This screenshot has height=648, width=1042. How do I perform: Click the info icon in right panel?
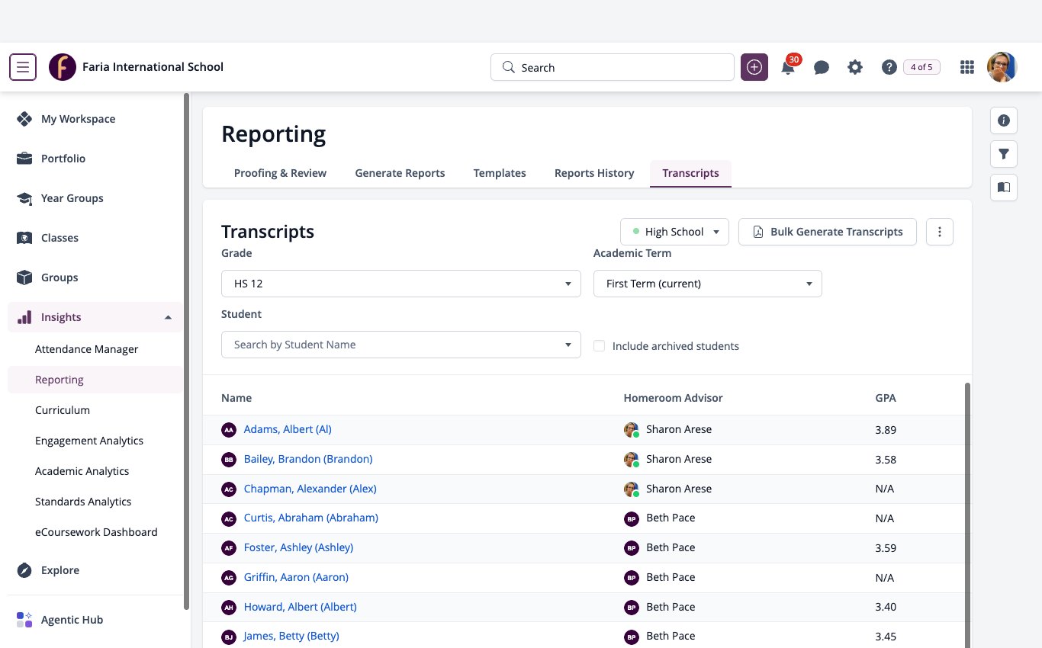pyautogui.click(x=1004, y=120)
